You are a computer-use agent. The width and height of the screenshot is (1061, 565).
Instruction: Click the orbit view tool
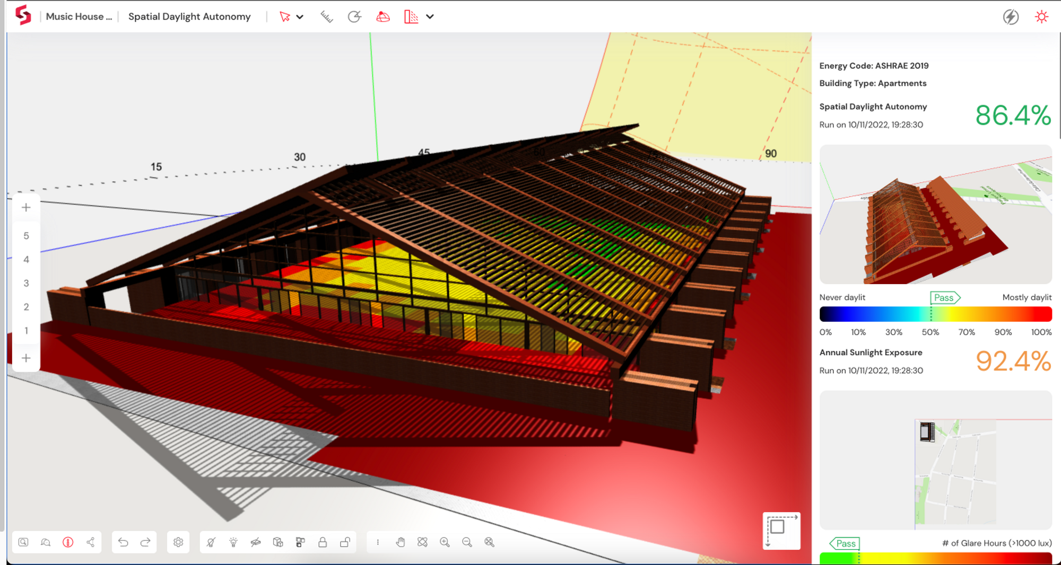(x=423, y=542)
